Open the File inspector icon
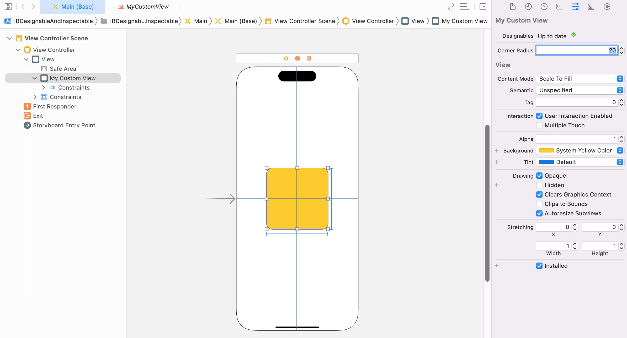The height and width of the screenshot is (338, 627). pyautogui.click(x=513, y=7)
